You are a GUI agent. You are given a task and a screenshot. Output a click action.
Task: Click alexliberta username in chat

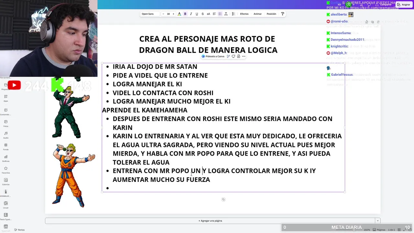point(339,15)
